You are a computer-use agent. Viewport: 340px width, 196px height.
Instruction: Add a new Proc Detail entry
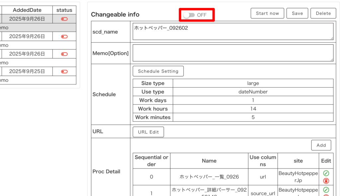[x=321, y=145]
